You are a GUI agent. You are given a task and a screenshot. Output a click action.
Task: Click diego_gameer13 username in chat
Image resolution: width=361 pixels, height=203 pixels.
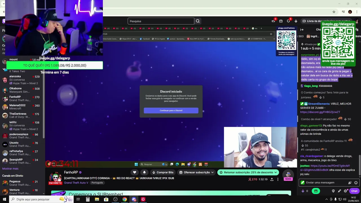point(311,126)
